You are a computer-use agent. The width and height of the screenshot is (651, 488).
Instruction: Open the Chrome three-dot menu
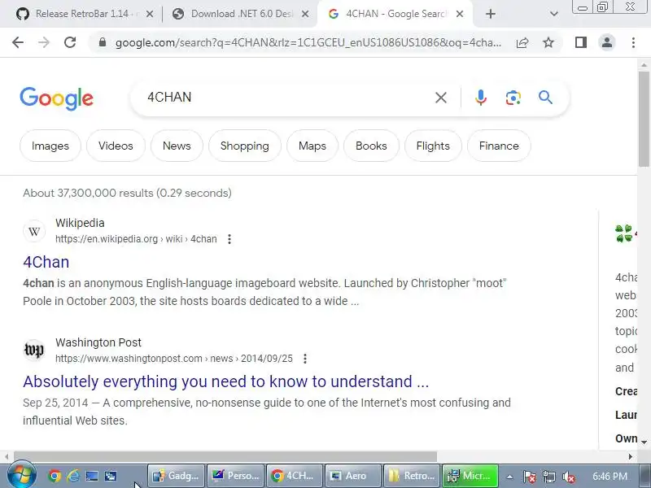633,42
